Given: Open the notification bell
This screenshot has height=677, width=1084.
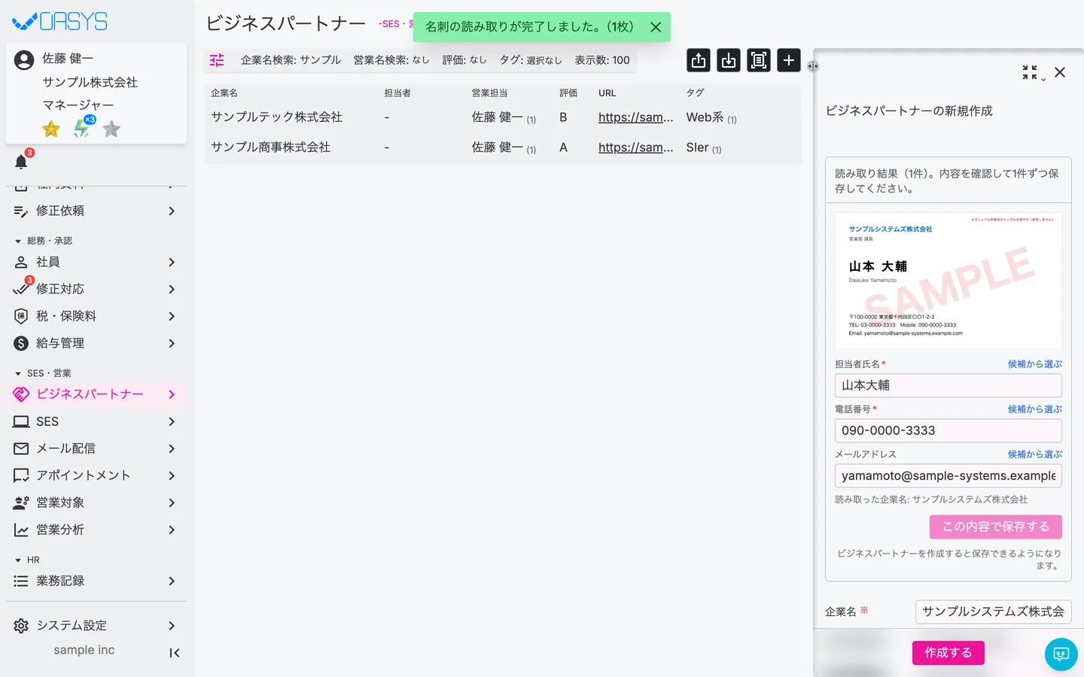Looking at the screenshot, I should pyautogui.click(x=21, y=162).
